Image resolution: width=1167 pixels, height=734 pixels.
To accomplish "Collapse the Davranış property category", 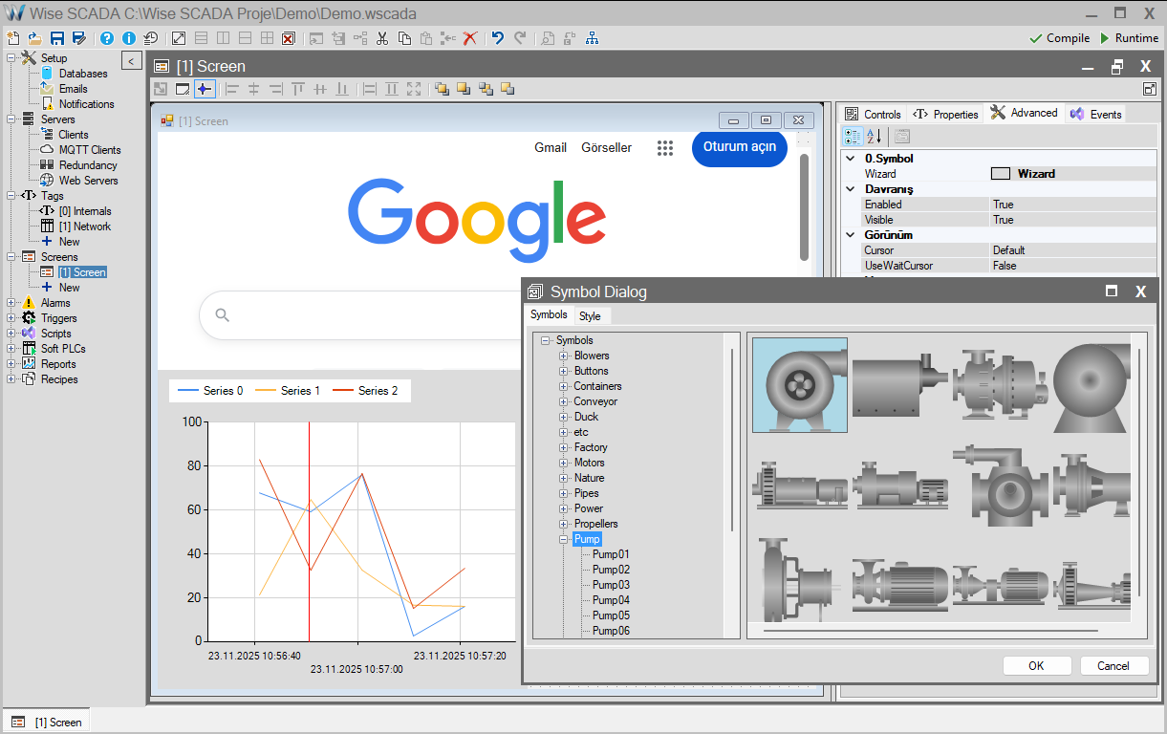I will [x=851, y=189].
